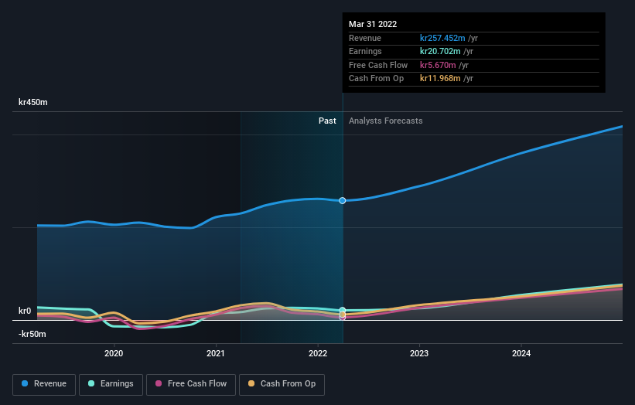This screenshot has width=635, height=405.
Task: Click the teal Earnings data point marker
Action: tap(342, 310)
